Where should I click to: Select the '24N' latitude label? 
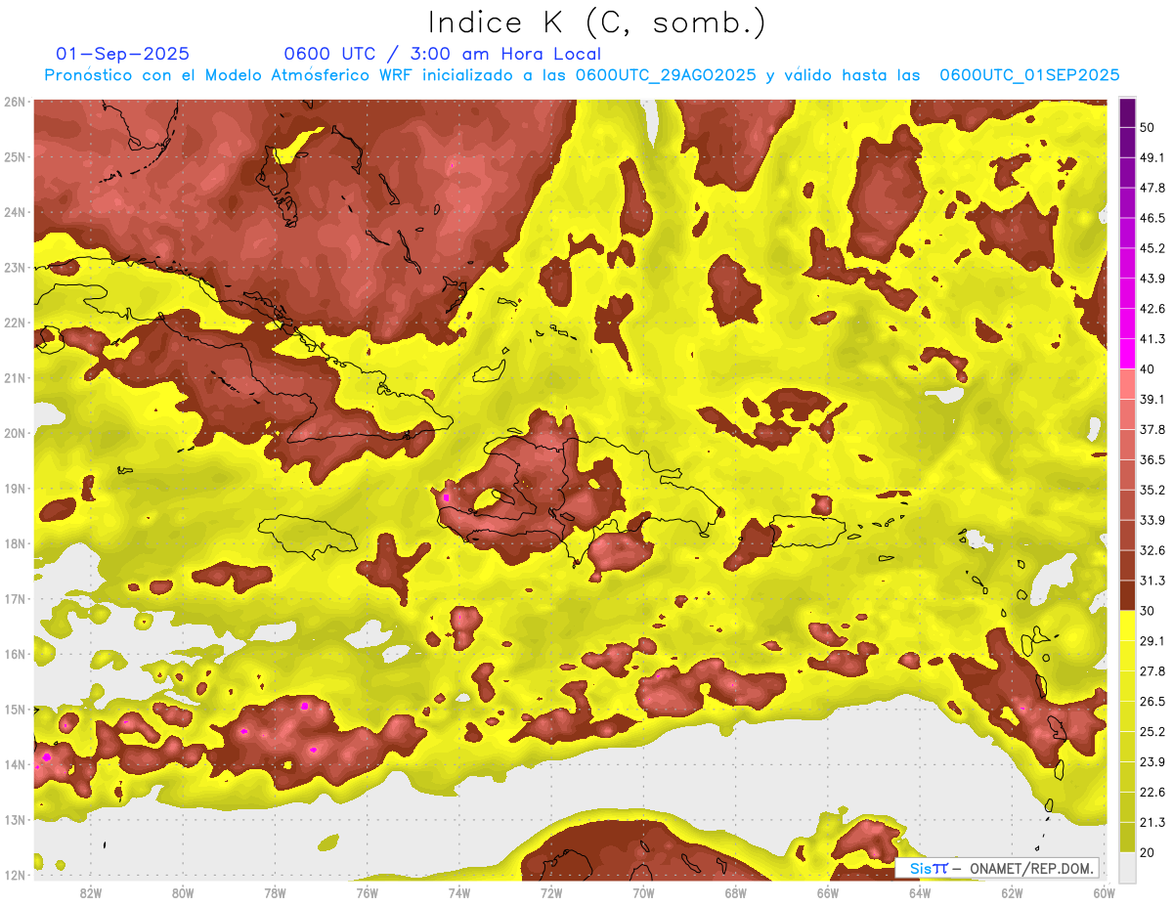(15, 212)
